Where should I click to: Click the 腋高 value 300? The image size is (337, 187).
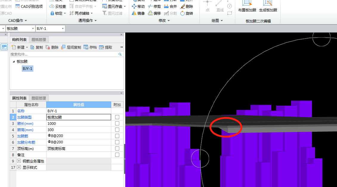(79, 130)
